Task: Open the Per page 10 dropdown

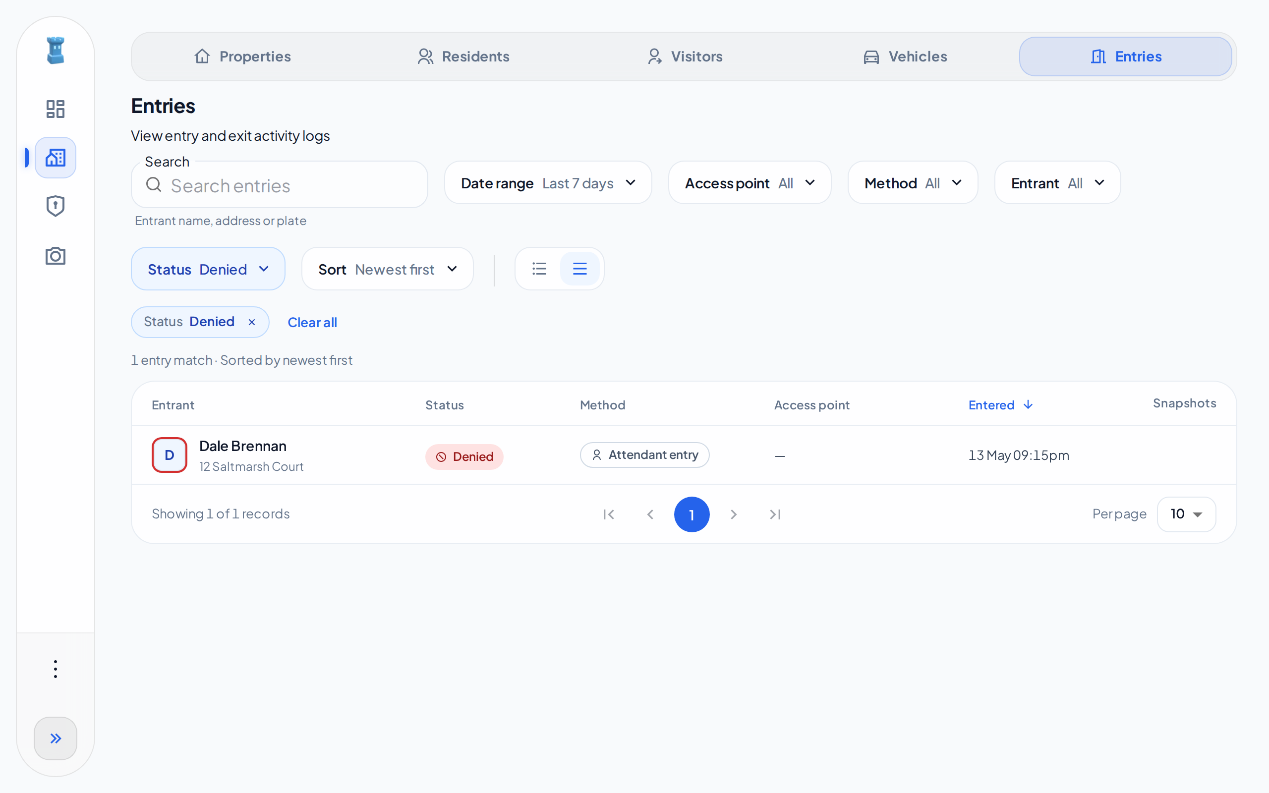Action: [x=1186, y=514]
